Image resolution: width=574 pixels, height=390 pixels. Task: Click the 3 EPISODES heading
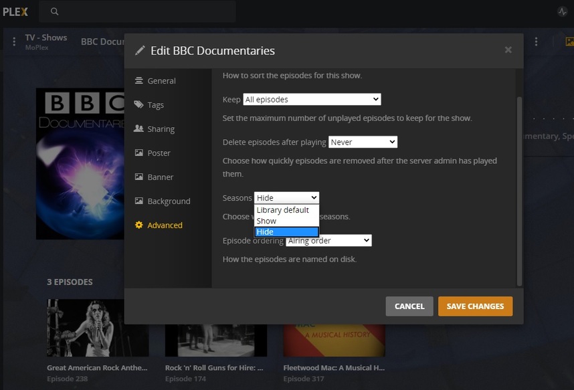click(70, 282)
